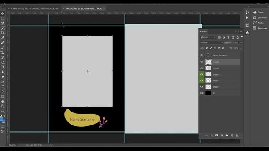The width and height of the screenshot is (269, 151).
Task: Select the Magic Wand tool
Action: point(3,28)
